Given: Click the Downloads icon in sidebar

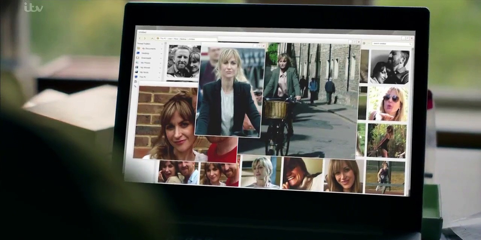Looking at the screenshot, I should (x=138, y=58).
